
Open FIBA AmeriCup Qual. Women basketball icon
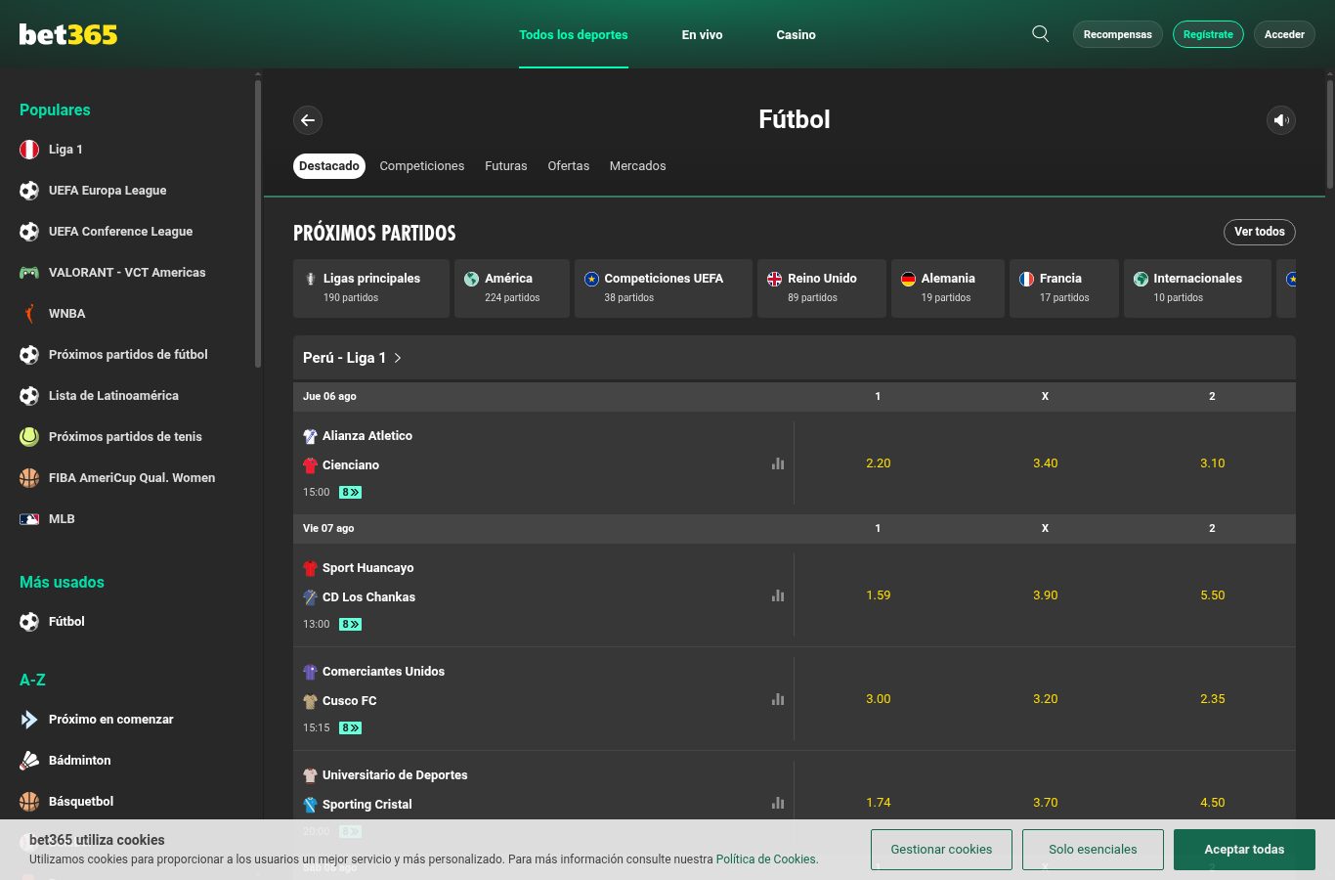point(29,478)
